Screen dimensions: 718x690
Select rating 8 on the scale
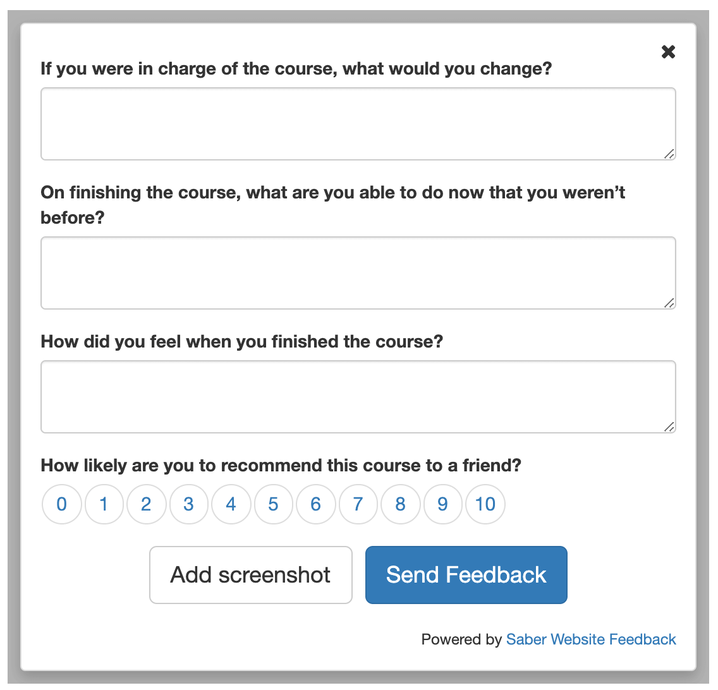[400, 504]
